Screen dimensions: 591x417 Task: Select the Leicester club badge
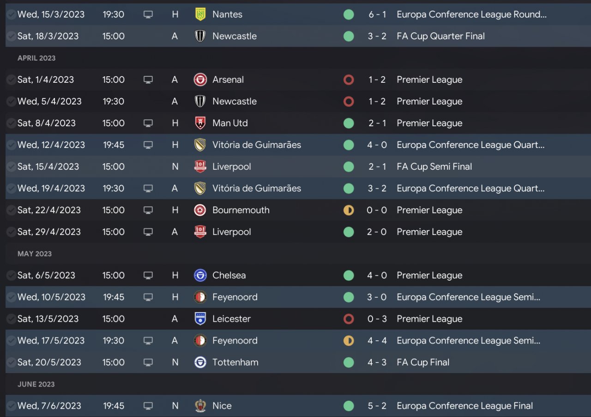click(x=200, y=319)
